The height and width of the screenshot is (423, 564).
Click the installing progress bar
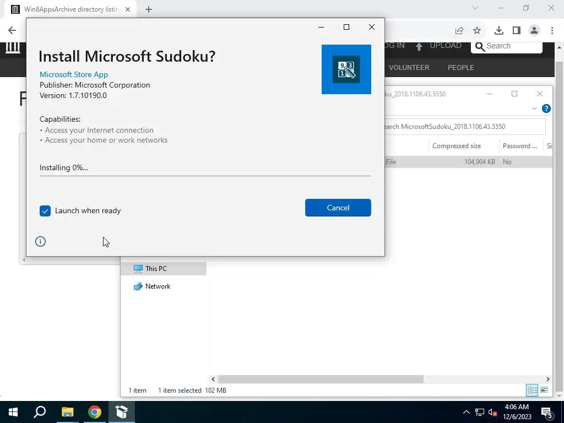205,176
